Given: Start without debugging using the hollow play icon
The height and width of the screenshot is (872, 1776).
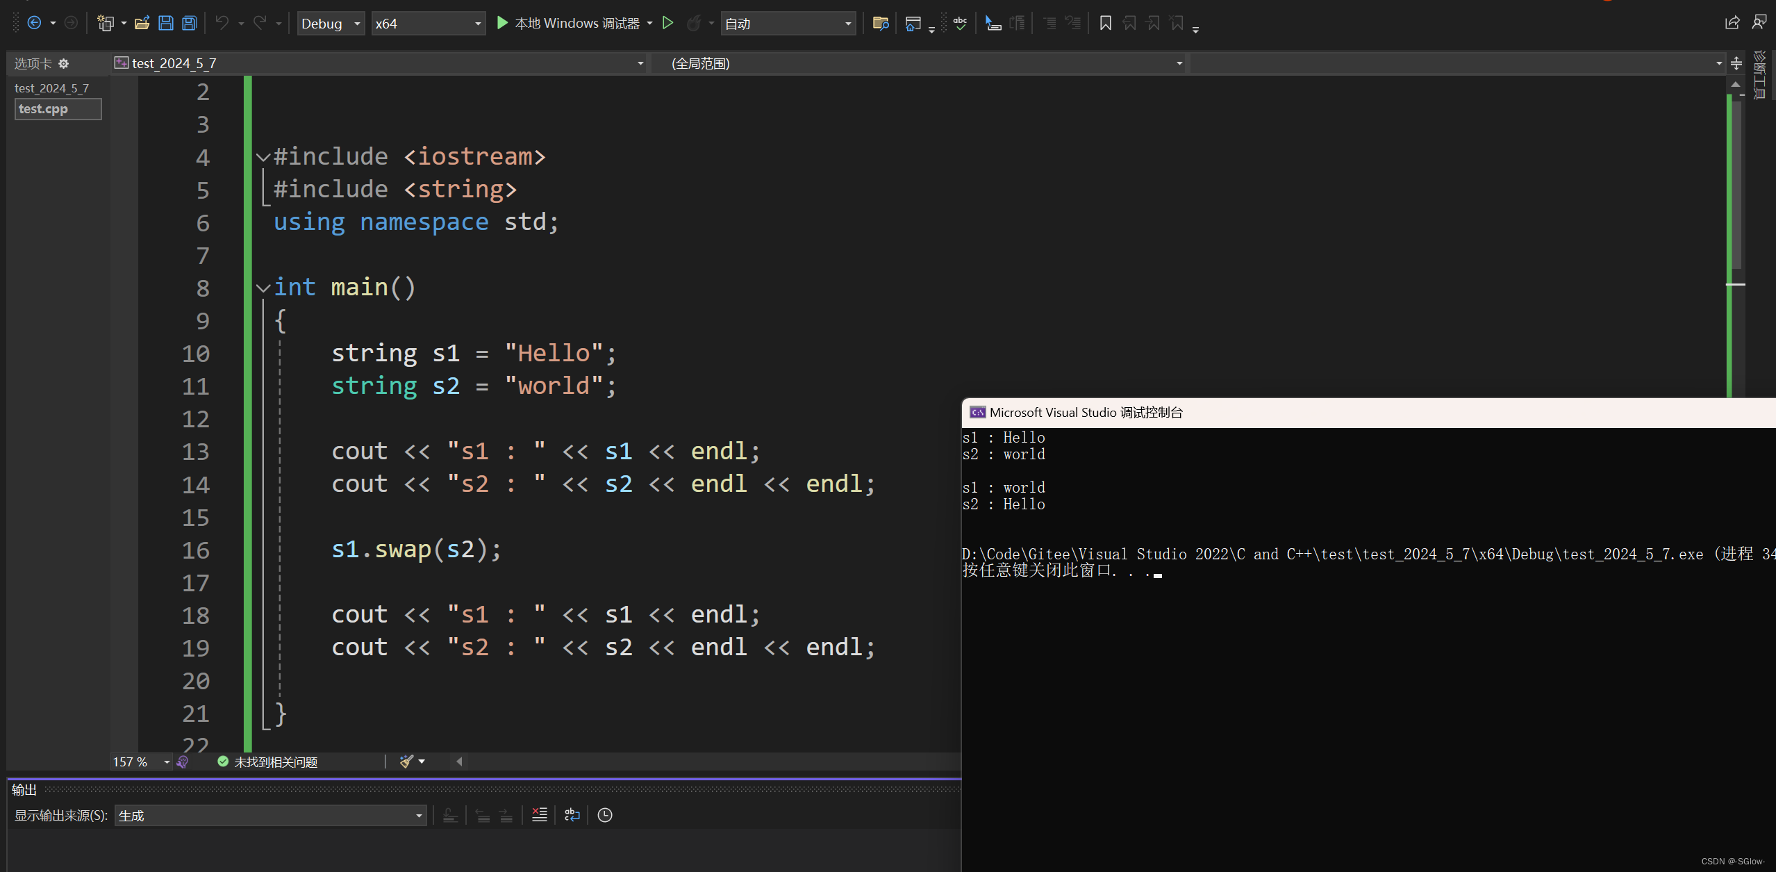Looking at the screenshot, I should click(x=667, y=24).
